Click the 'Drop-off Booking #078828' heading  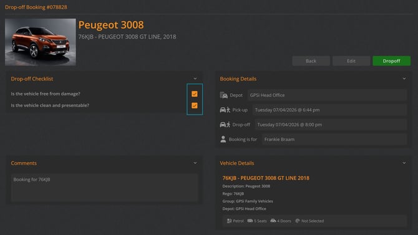pyautogui.click(x=36, y=7)
